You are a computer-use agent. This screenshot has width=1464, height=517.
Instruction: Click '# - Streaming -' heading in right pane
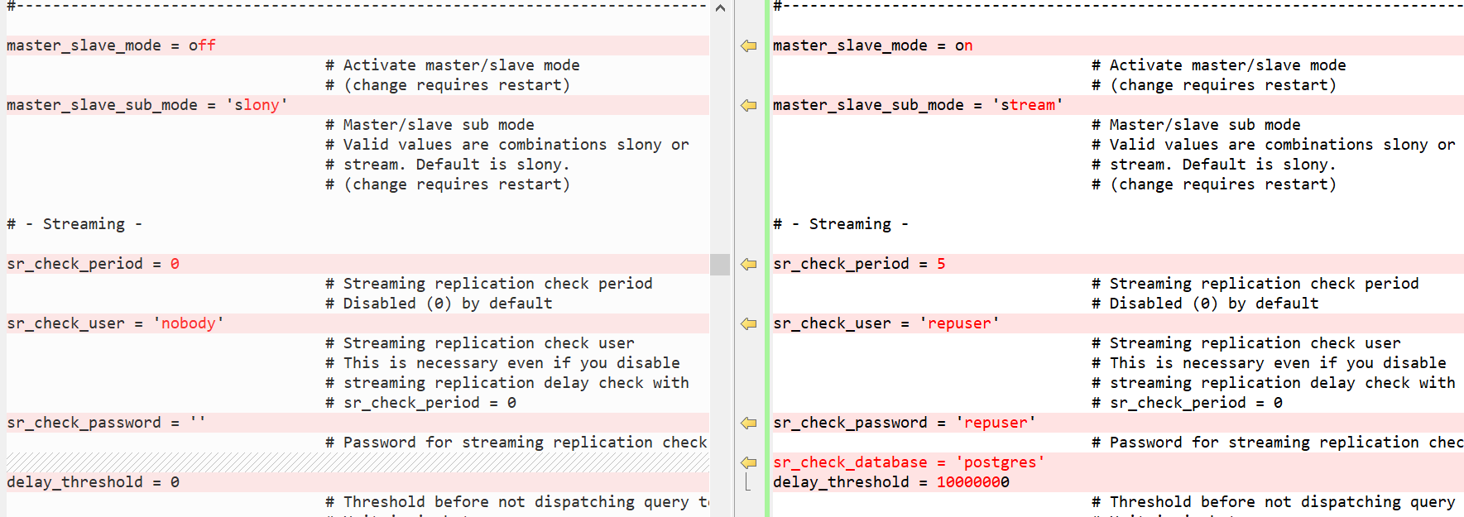pos(841,224)
